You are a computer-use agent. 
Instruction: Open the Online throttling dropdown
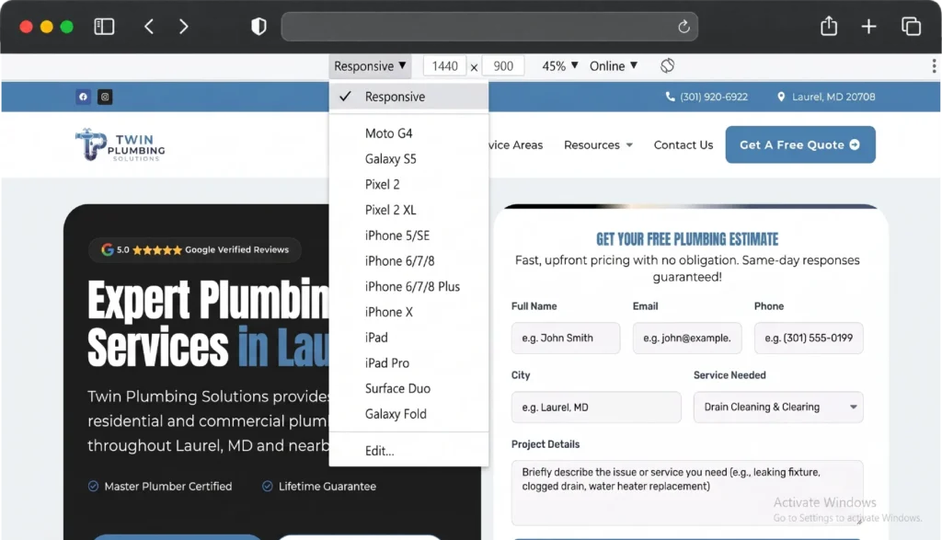pos(614,66)
